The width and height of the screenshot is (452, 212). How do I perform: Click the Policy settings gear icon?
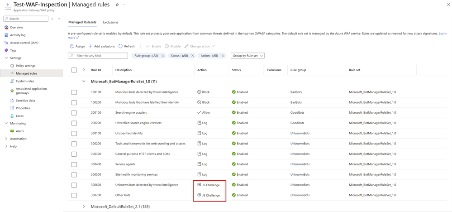(12, 66)
